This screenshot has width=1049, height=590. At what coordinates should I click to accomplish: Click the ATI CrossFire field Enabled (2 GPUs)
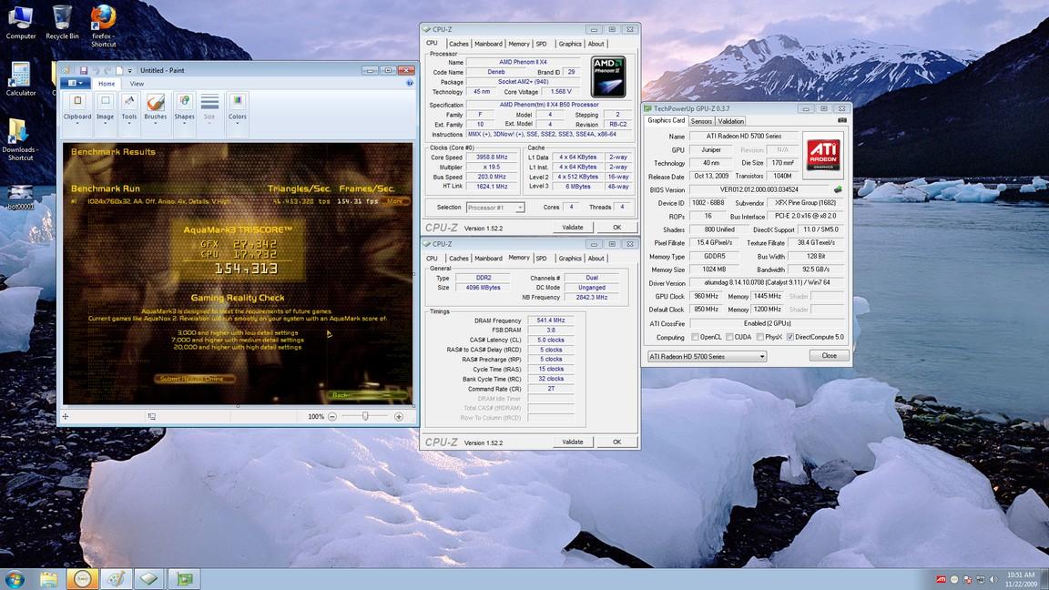(x=767, y=323)
